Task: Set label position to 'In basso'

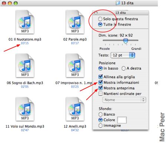Action: (x=100, y=69)
